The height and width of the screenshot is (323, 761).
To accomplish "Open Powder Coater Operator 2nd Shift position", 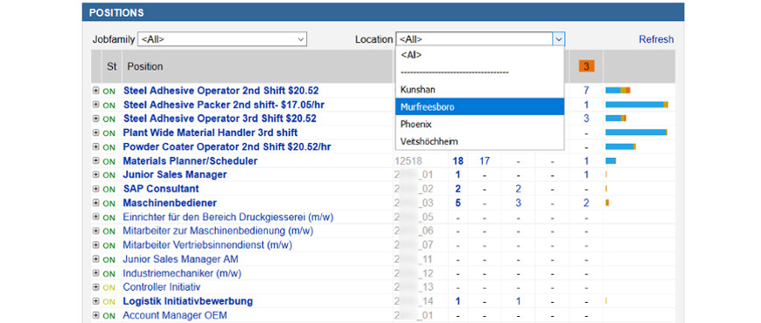I will tap(227, 147).
